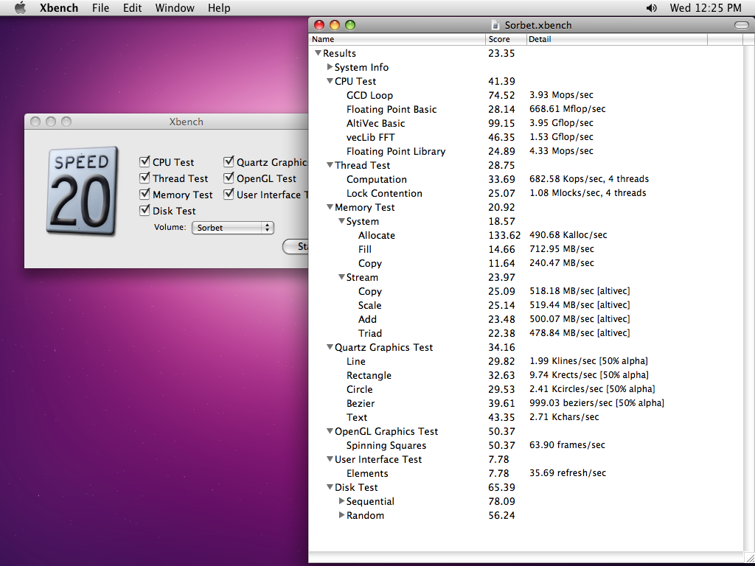Click the clock showing Wed 12:25 PM
The width and height of the screenshot is (755, 566).
pos(706,7)
